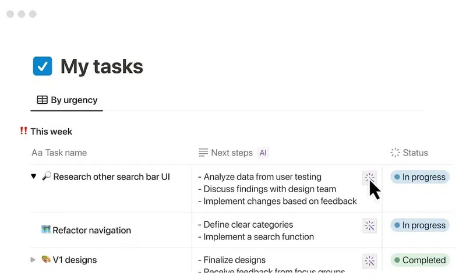This screenshot has width=466, height=279.
Task: Click the map icon beside Refactor navigation
Action: click(x=46, y=230)
